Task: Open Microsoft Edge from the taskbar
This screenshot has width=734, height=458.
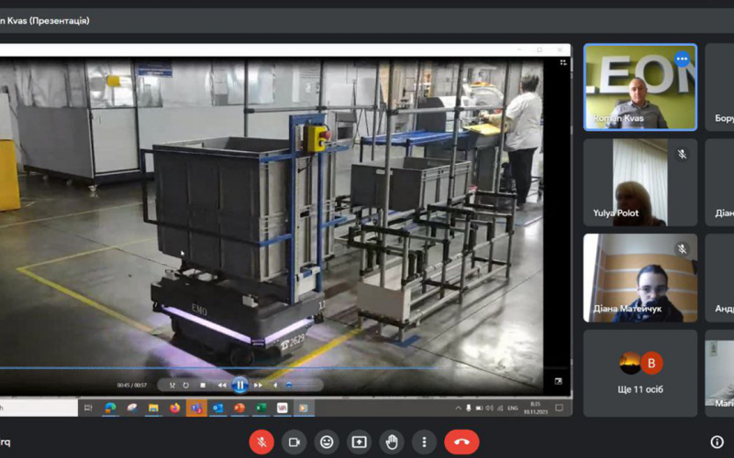Action: 110,408
